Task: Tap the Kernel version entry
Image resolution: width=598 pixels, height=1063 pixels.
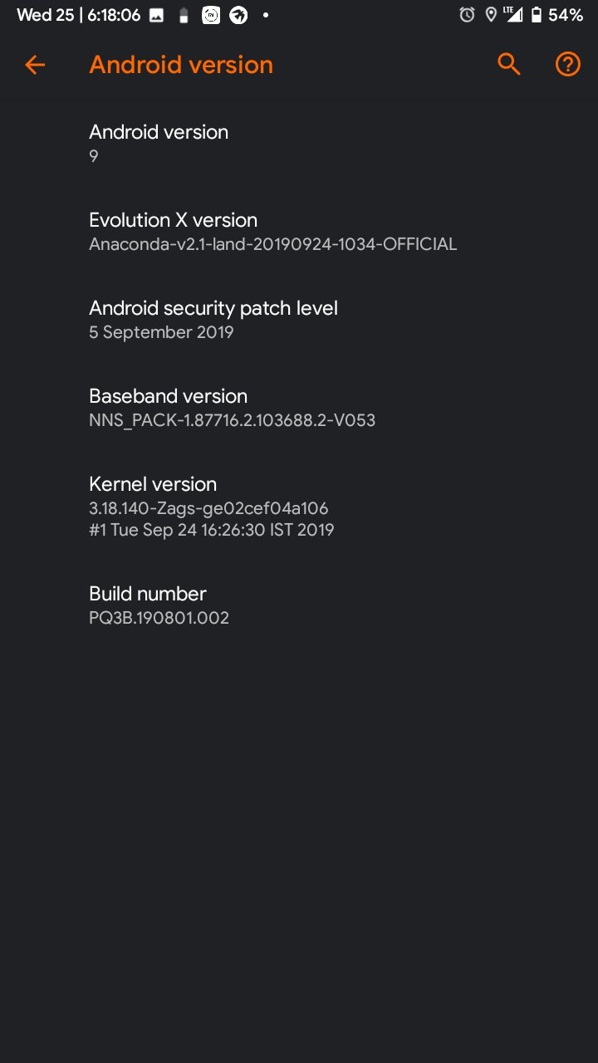Action: click(299, 507)
